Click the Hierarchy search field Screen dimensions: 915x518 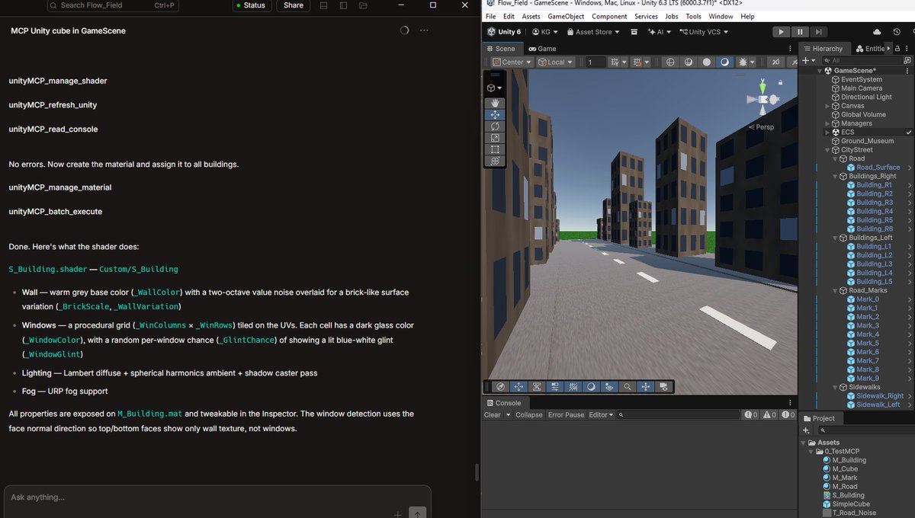coord(863,60)
